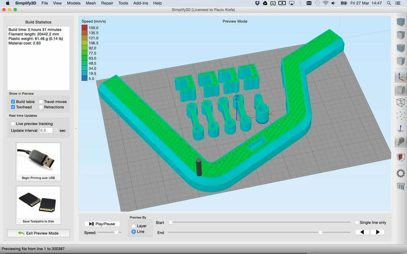Open Notification Center list icon
407x254 pixels.
[397, 3]
